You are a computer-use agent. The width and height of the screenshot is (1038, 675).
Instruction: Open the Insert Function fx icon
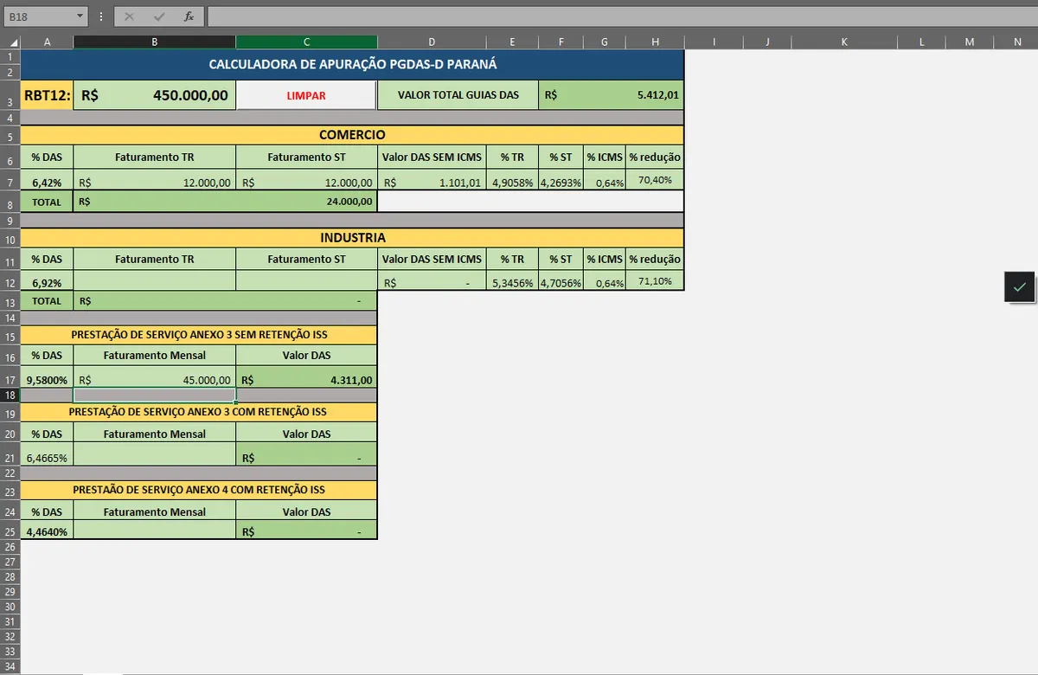pyautogui.click(x=189, y=16)
